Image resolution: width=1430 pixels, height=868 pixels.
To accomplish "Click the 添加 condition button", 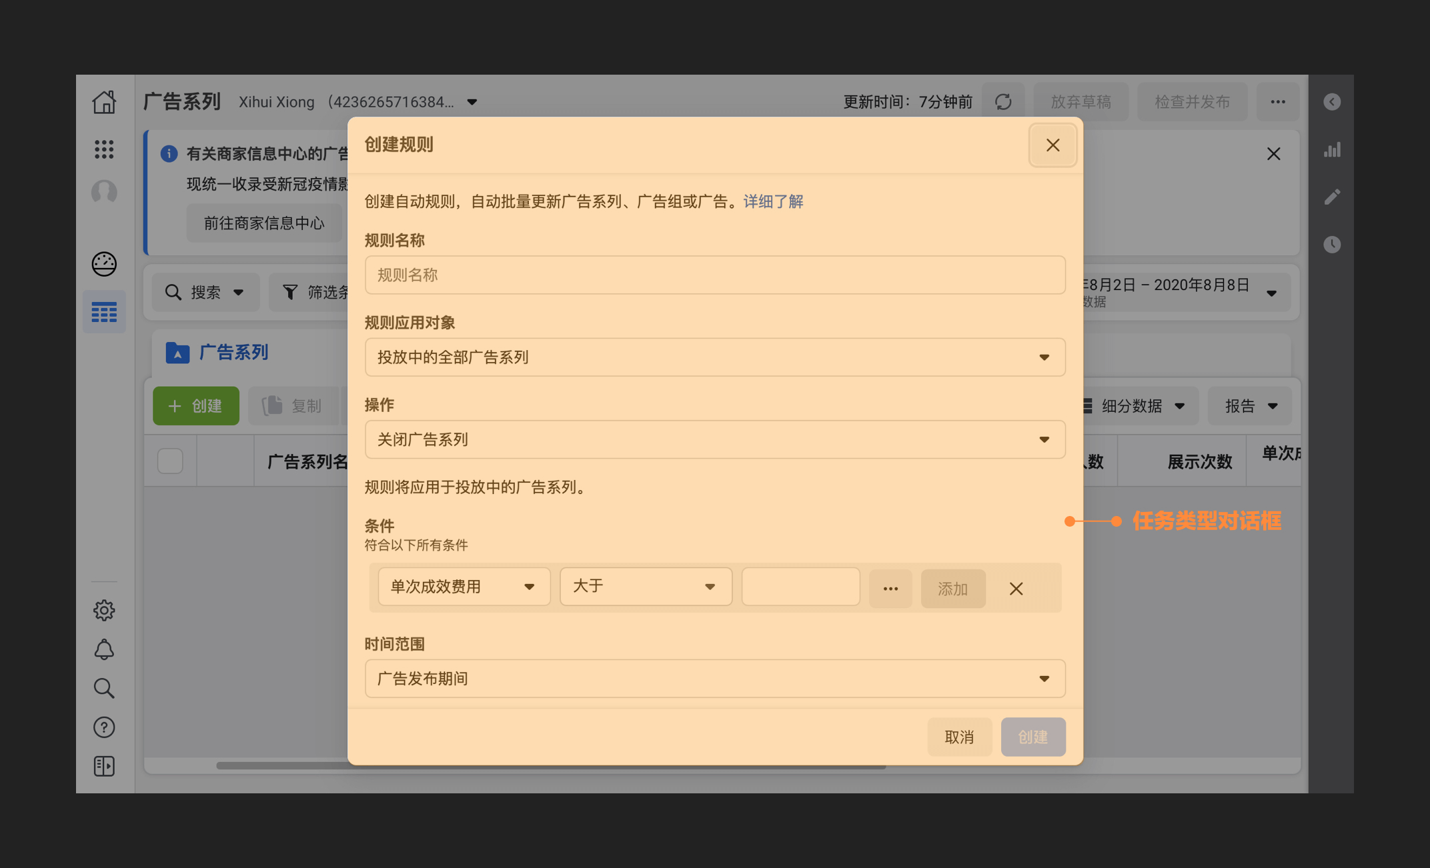I will click(952, 589).
